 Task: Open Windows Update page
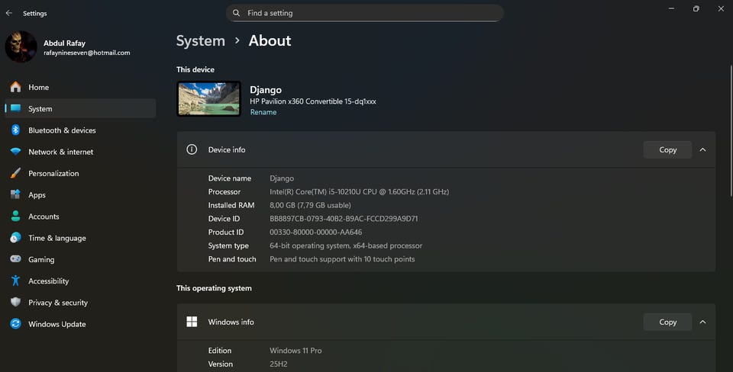(x=80, y=323)
